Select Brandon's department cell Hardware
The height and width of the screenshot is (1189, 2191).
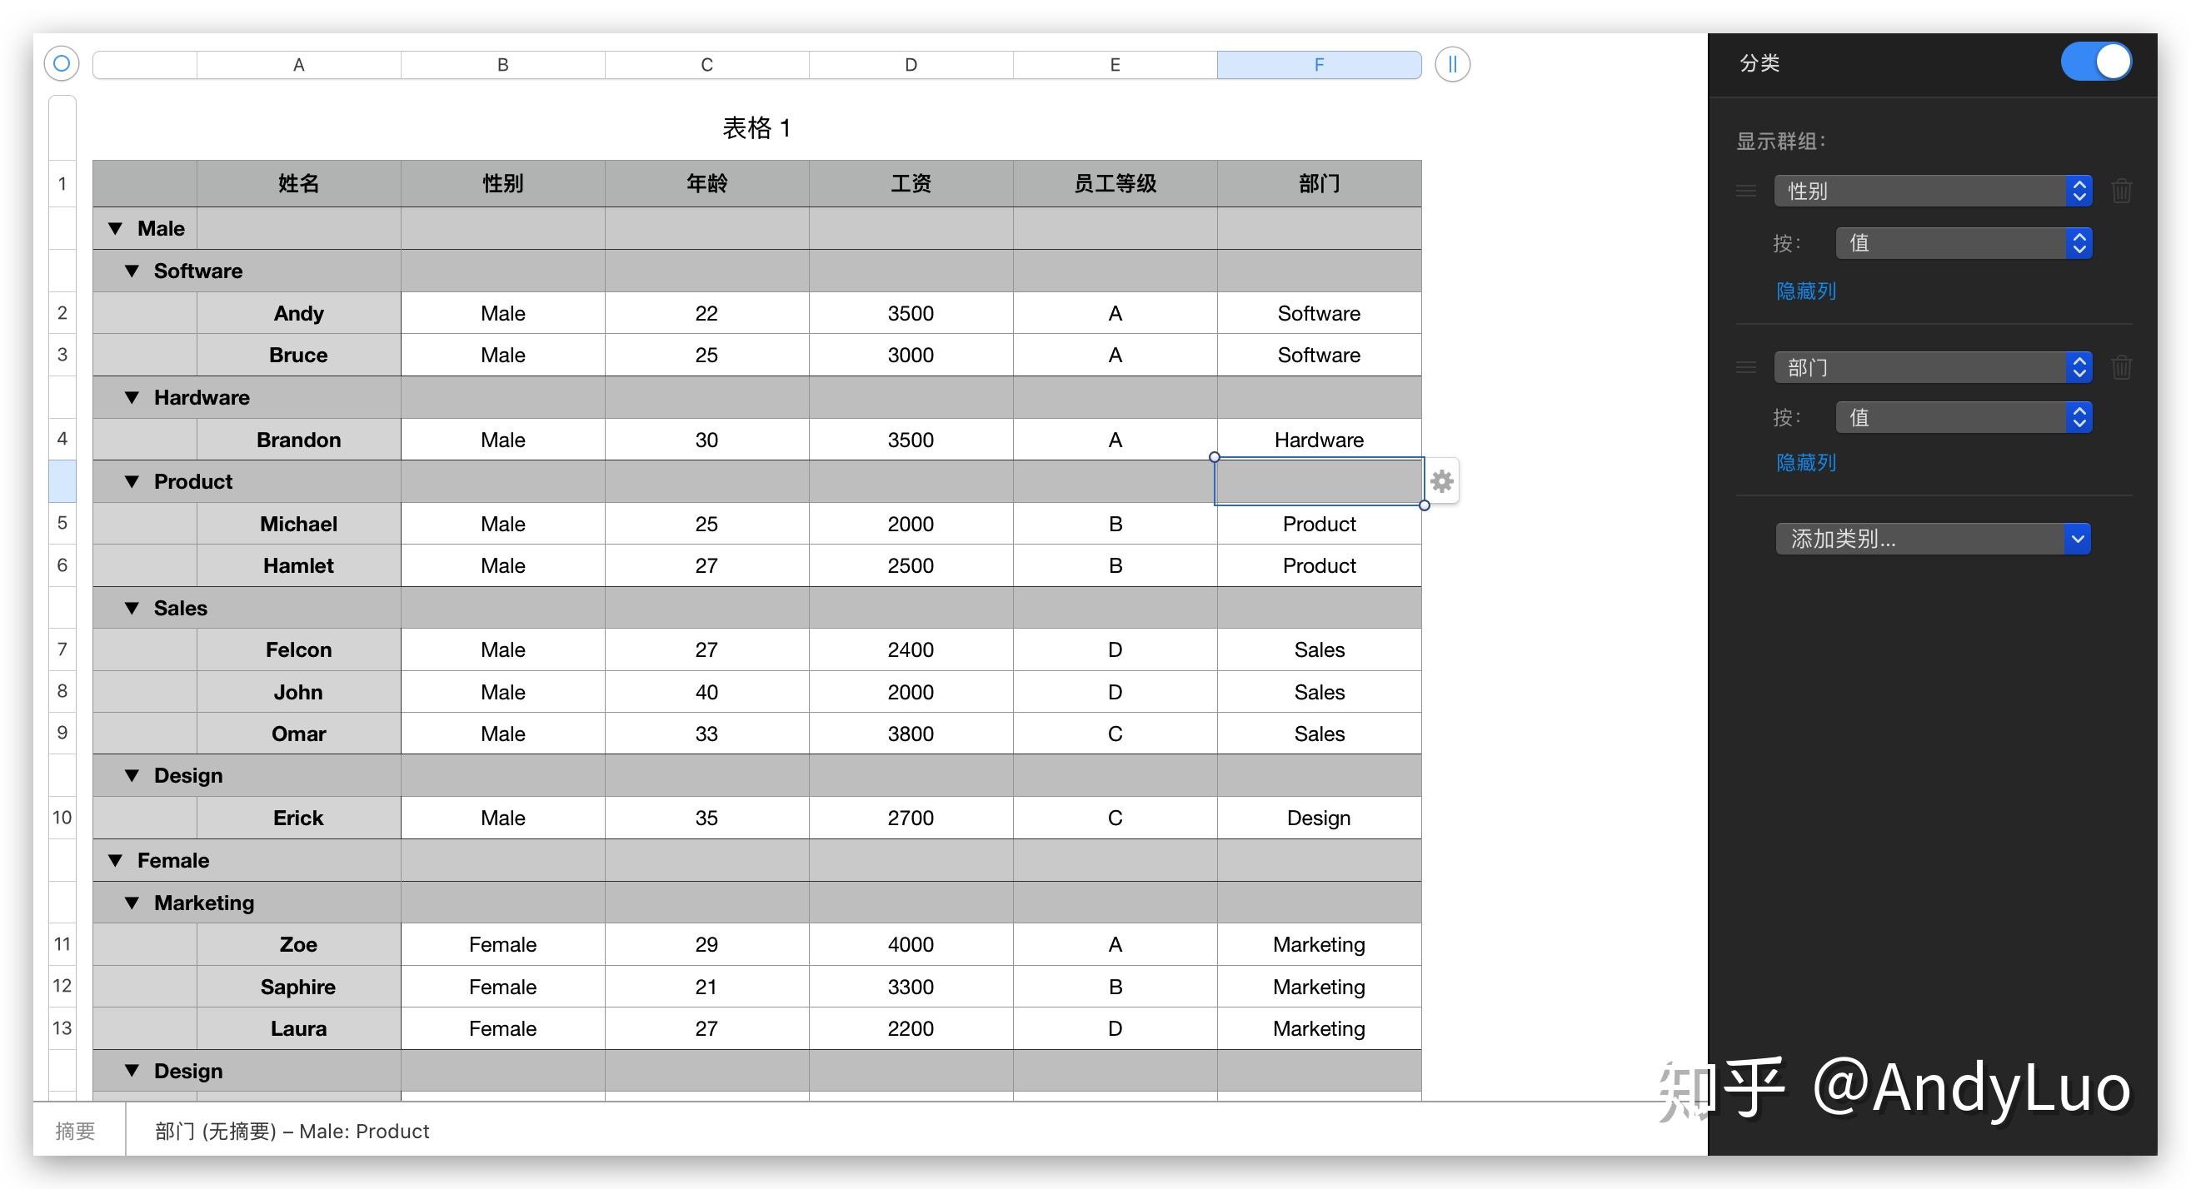pos(1320,440)
